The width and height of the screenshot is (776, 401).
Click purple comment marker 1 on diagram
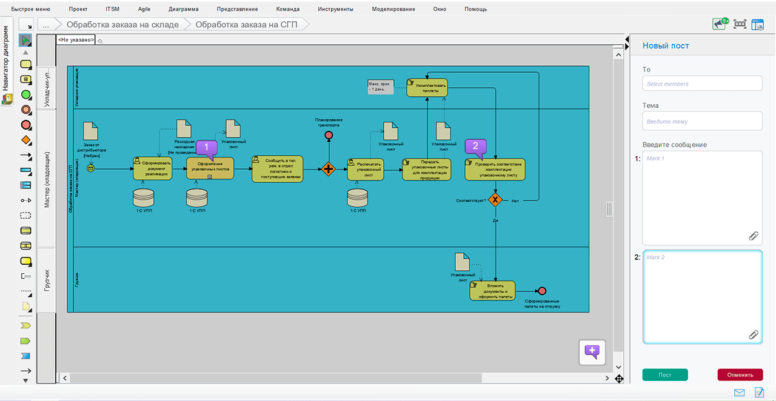tap(206, 148)
